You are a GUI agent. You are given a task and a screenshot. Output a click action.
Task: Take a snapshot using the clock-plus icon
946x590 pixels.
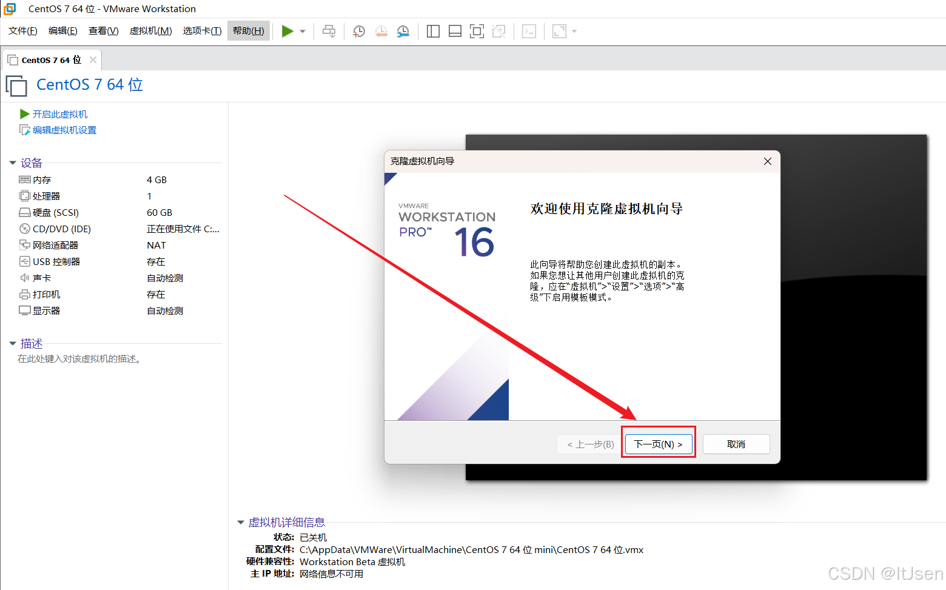point(359,31)
